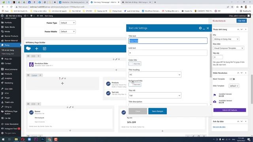Screen dimensions: 253x142
Task: Close the Text Link Settings dialog
Action: (208, 28)
